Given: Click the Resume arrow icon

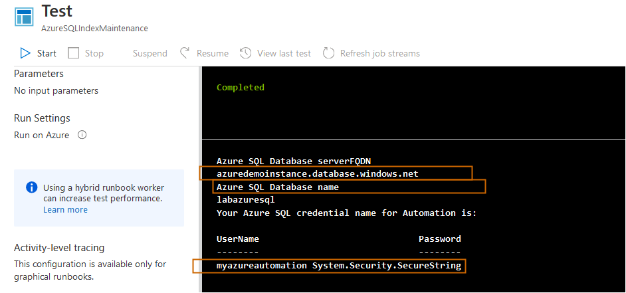Looking at the screenshot, I should tap(183, 53).
